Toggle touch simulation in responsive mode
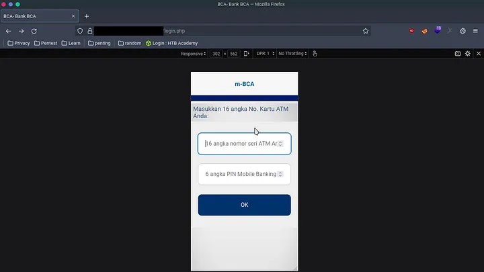 click(x=315, y=54)
